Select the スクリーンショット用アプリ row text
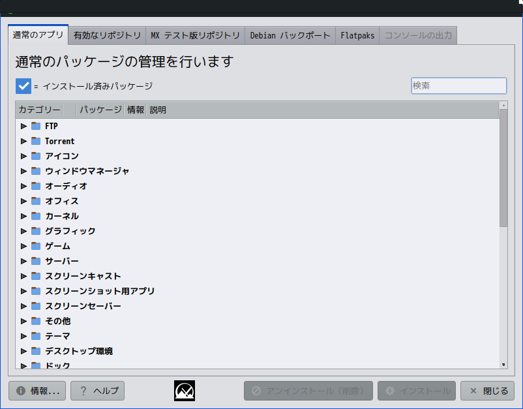 (x=100, y=291)
